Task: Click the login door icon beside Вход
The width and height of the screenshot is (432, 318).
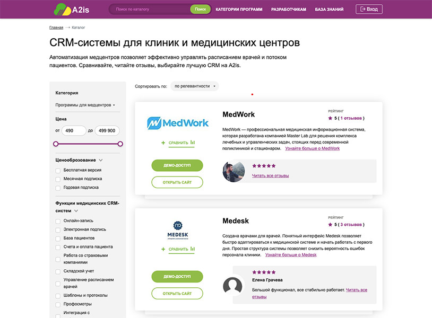Action: pyautogui.click(x=363, y=9)
